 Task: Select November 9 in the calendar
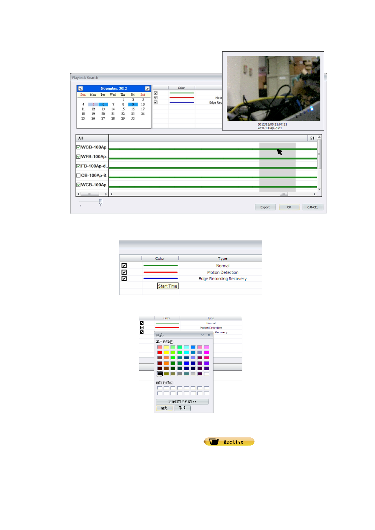[133, 104]
